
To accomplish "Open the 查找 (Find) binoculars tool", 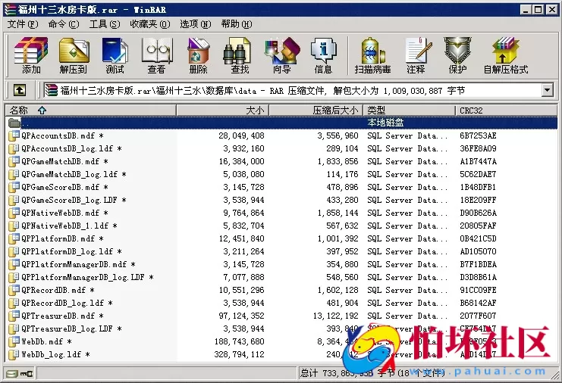I will (x=239, y=55).
